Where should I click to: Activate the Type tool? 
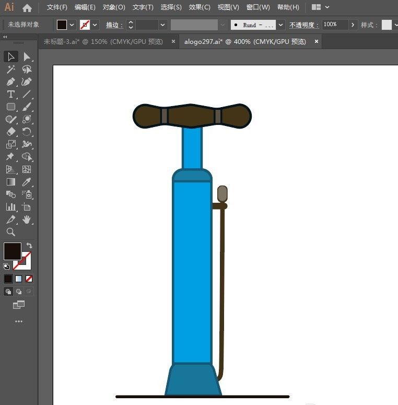point(11,94)
